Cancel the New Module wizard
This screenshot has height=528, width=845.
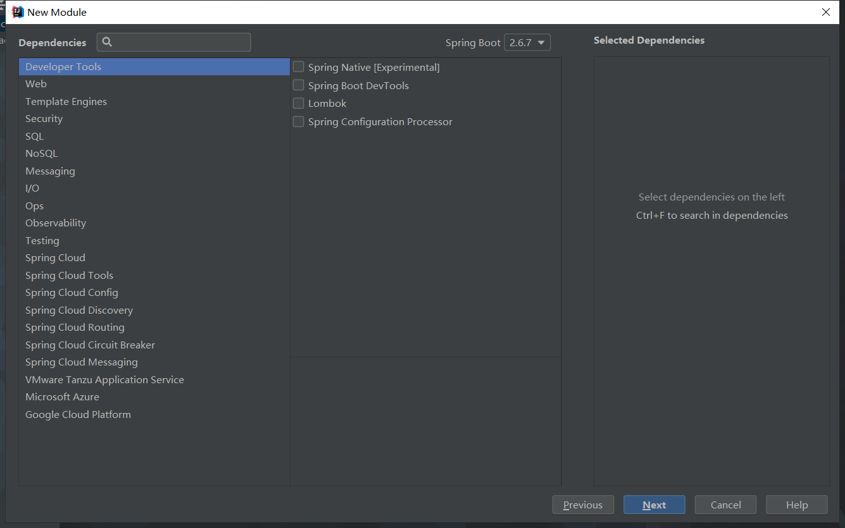(725, 505)
